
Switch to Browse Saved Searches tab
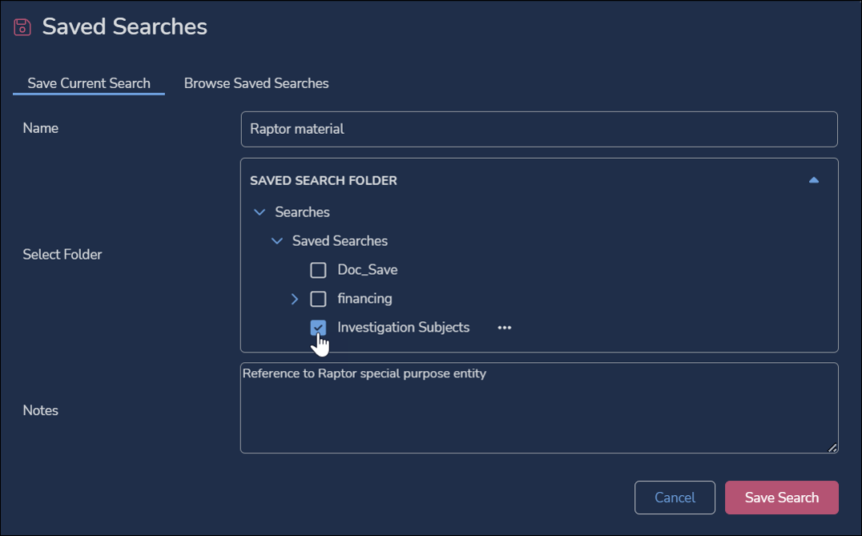coord(256,83)
